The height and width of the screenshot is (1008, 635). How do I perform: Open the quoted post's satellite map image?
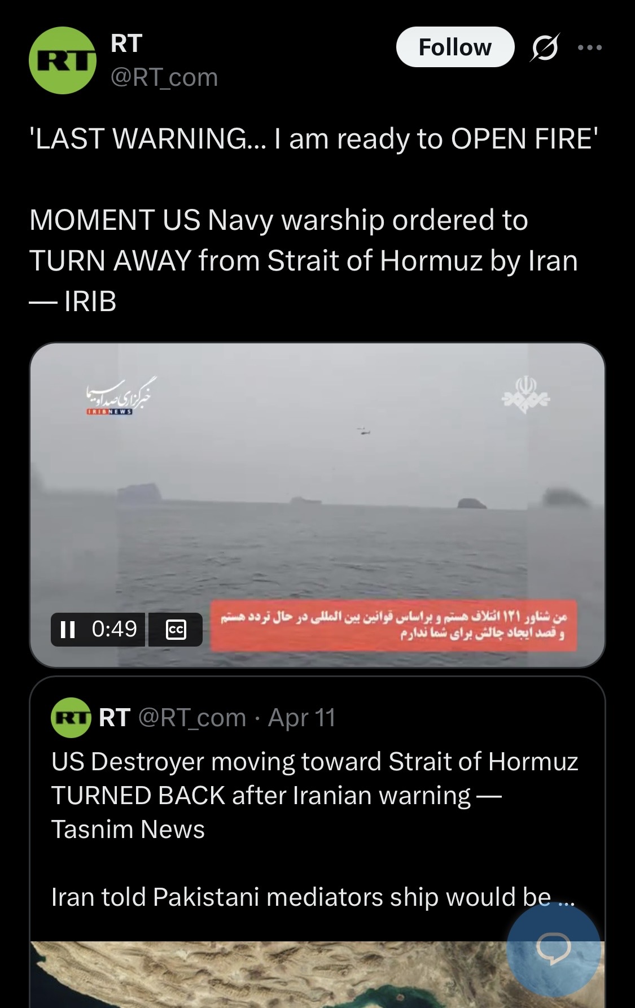(317, 974)
